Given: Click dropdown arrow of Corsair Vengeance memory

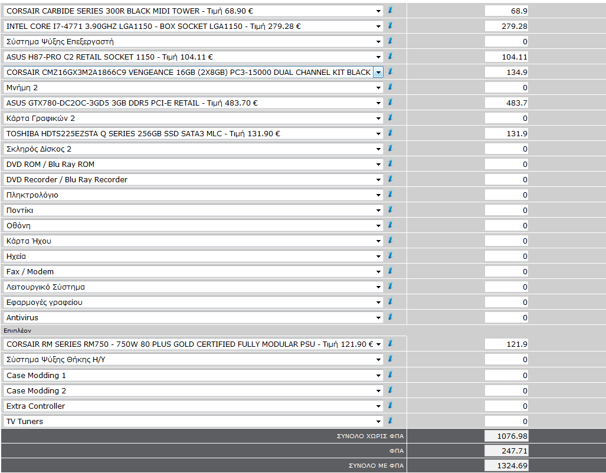Looking at the screenshot, I should click(x=378, y=73).
